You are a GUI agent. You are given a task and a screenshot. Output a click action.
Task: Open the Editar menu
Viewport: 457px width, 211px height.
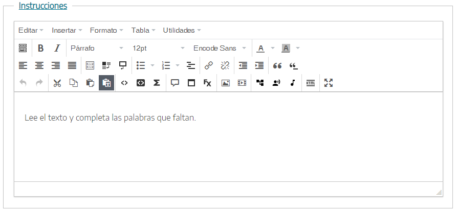coord(31,30)
